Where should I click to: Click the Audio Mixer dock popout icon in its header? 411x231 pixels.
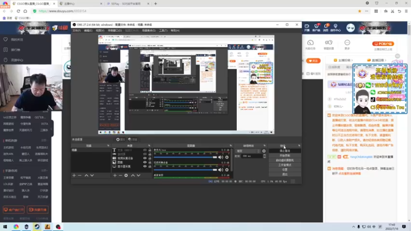coord(231,146)
